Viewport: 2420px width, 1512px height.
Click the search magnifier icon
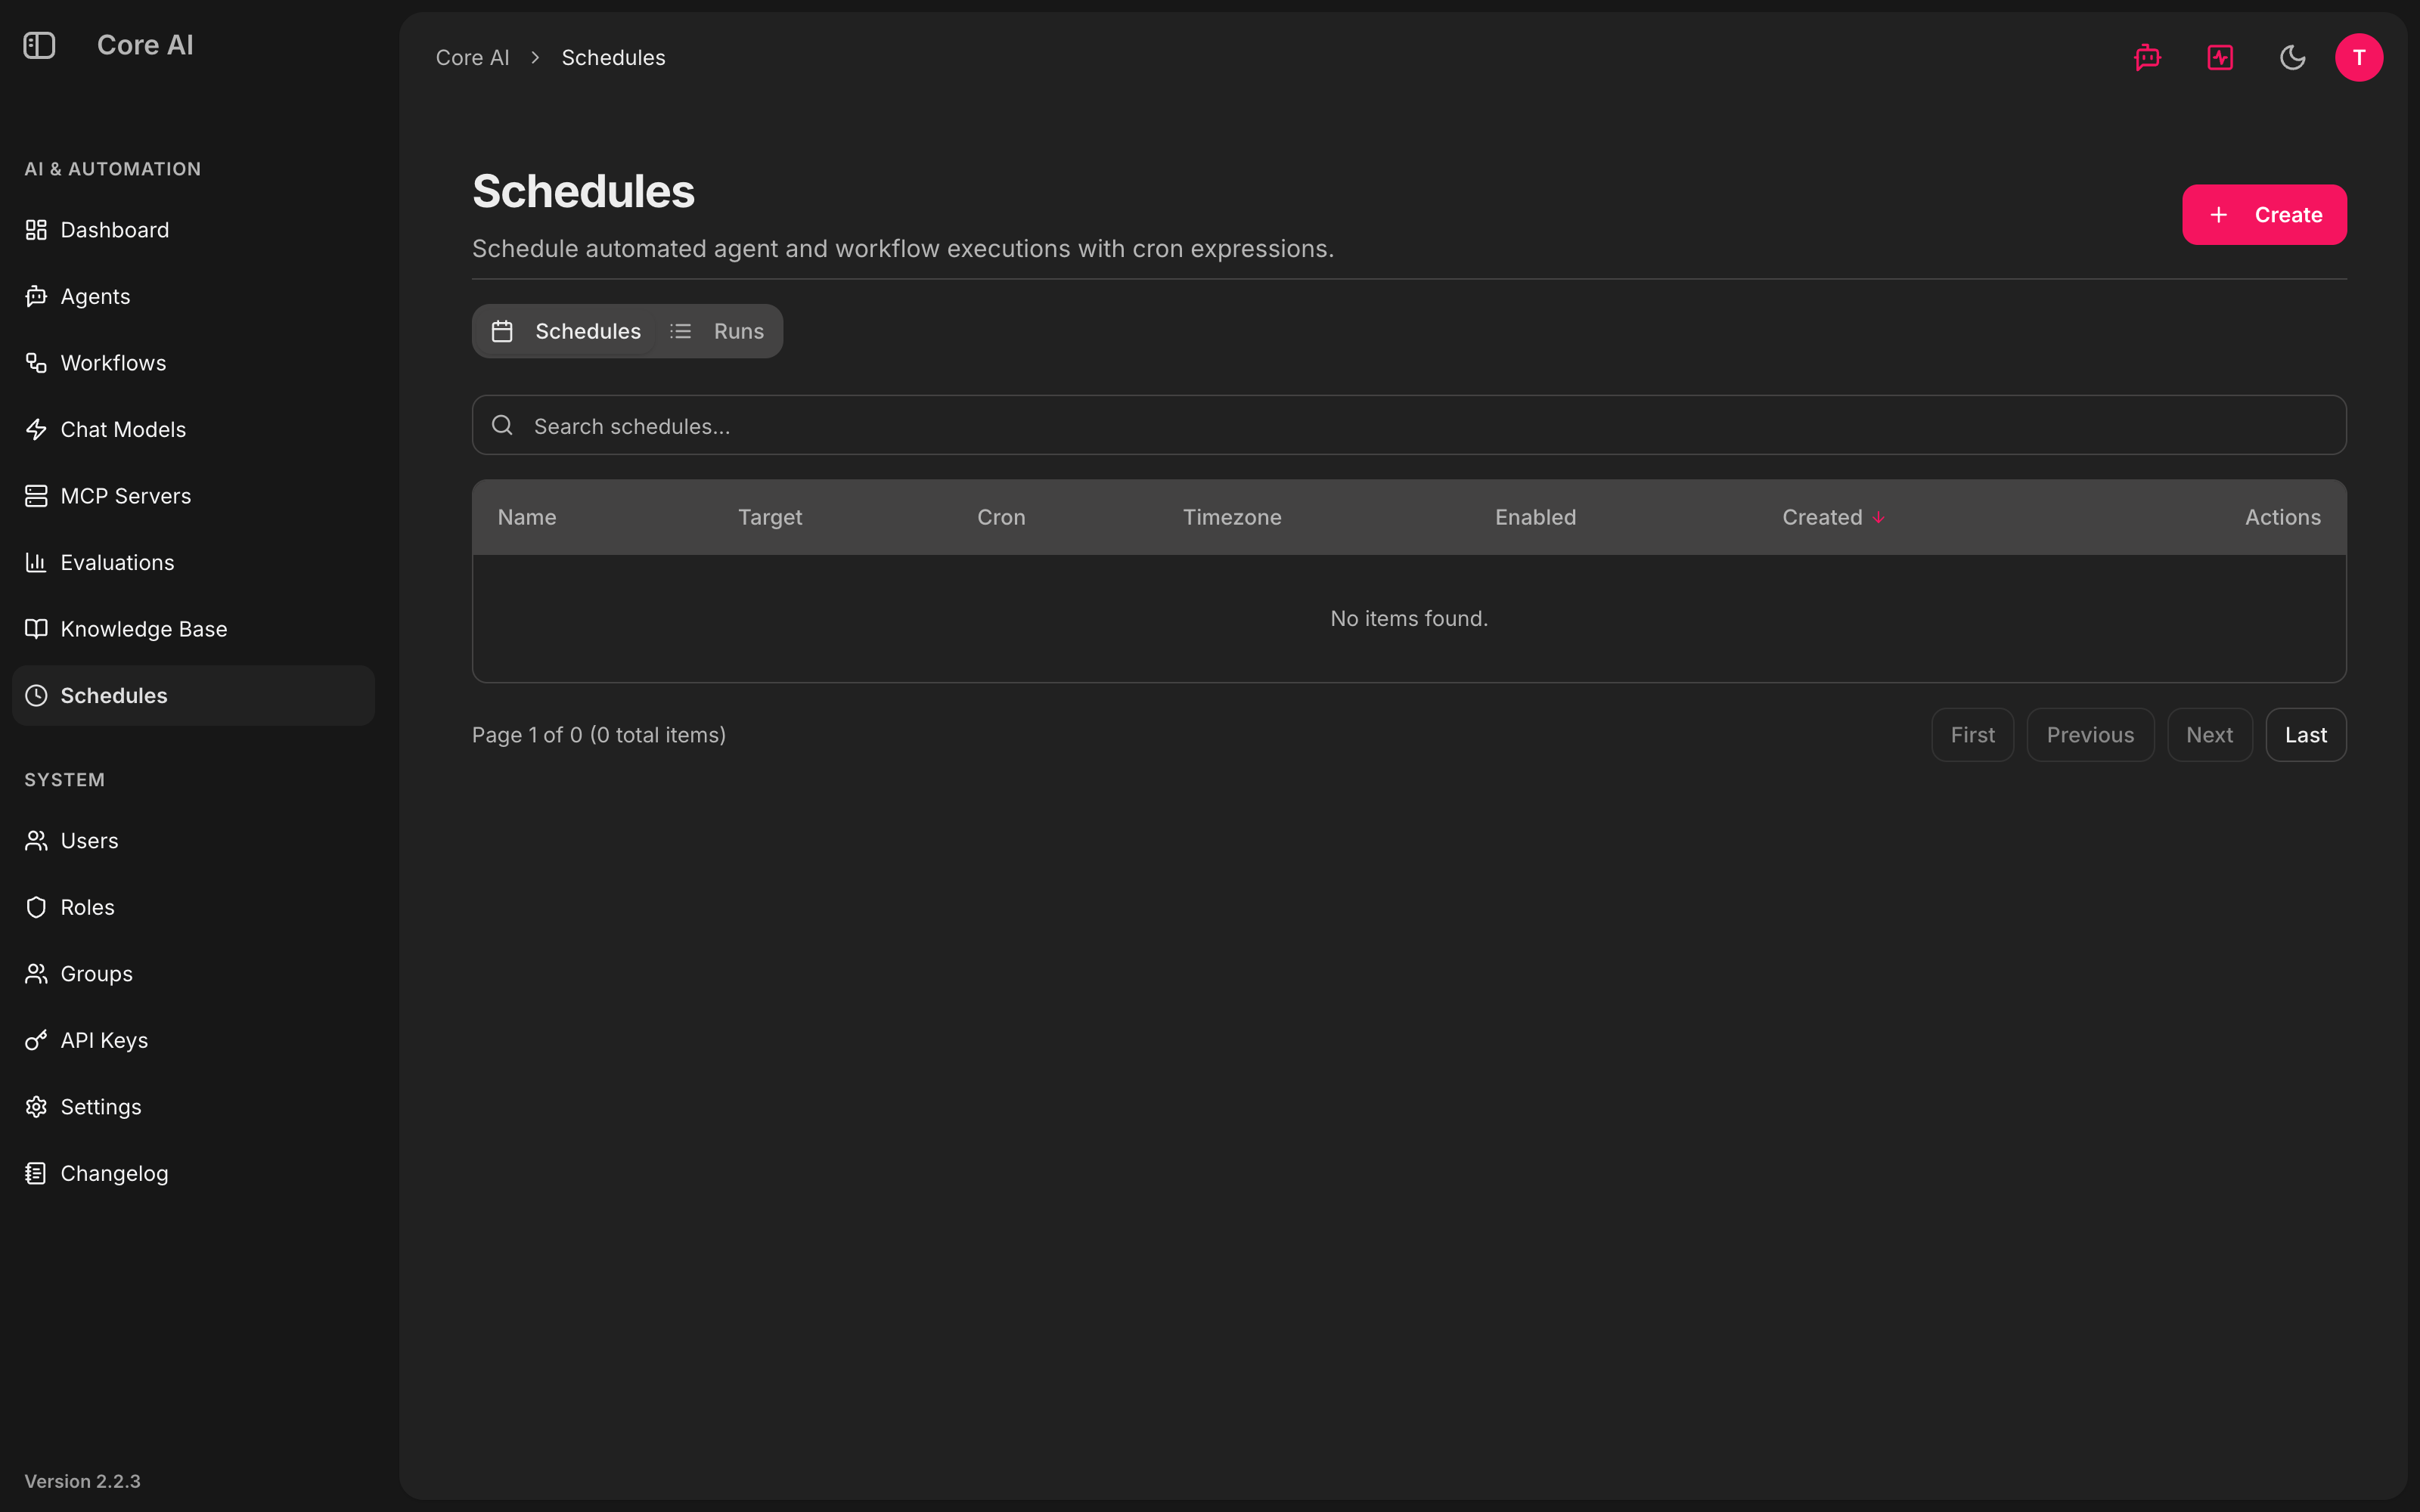pyautogui.click(x=502, y=425)
